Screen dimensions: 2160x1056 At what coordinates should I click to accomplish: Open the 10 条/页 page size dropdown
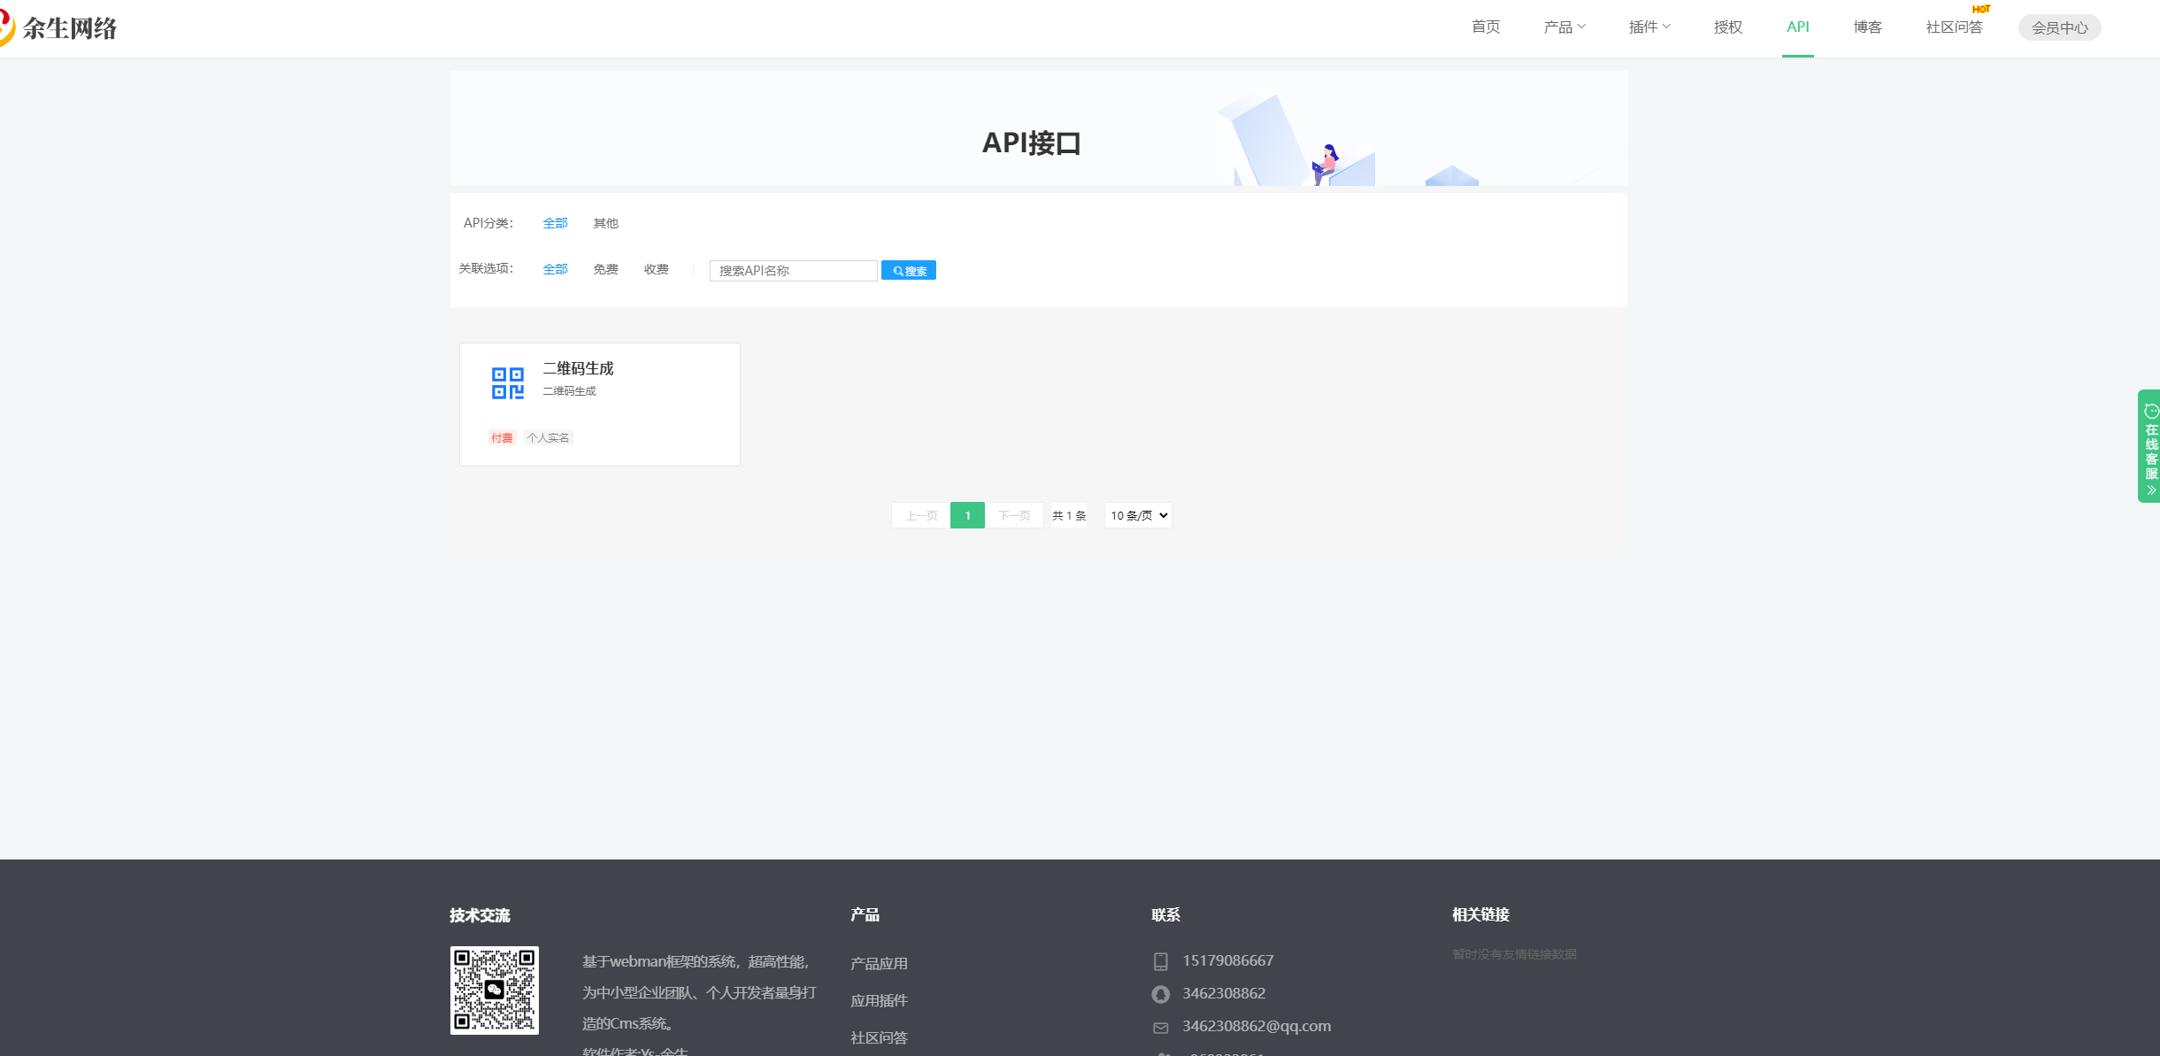1138,515
